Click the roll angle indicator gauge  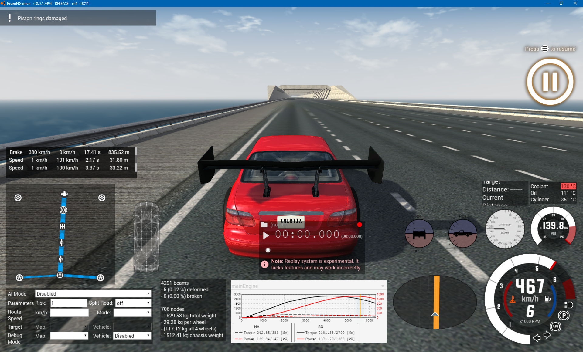pyautogui.click(x=419, y=234)
